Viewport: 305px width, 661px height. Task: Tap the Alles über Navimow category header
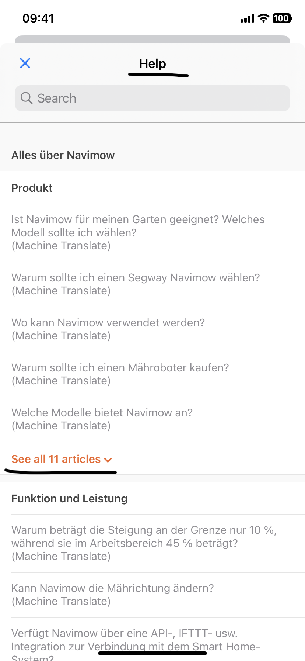pyautogui.click(x=63, y=155)
